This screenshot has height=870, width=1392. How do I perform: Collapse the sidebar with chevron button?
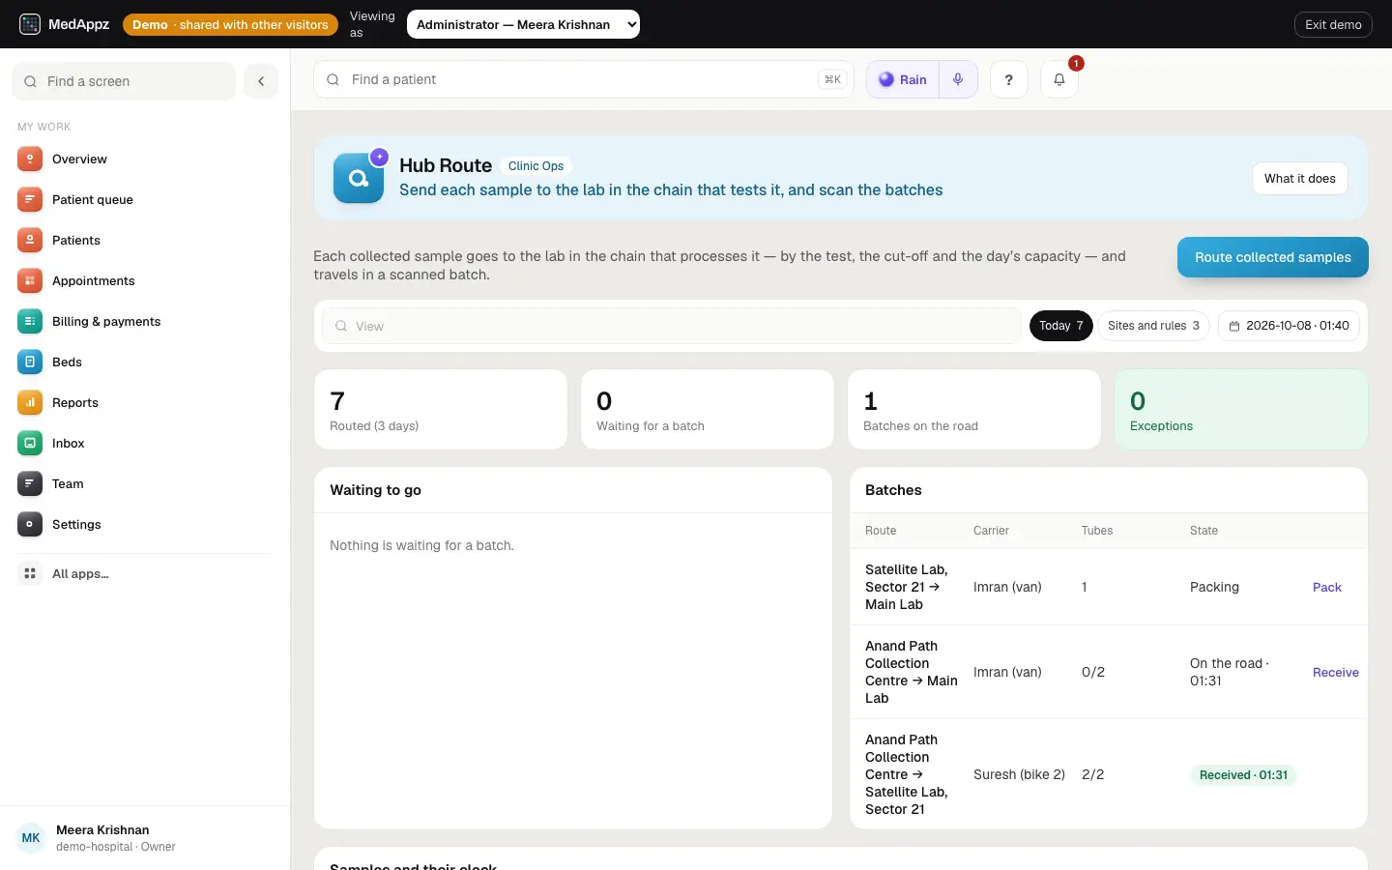(261, 81)
